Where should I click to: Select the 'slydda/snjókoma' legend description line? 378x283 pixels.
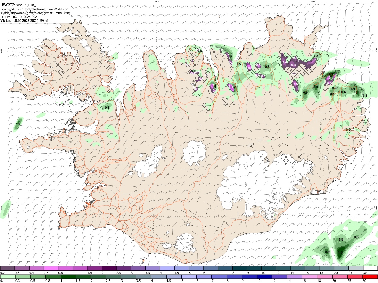coord(35,13)
